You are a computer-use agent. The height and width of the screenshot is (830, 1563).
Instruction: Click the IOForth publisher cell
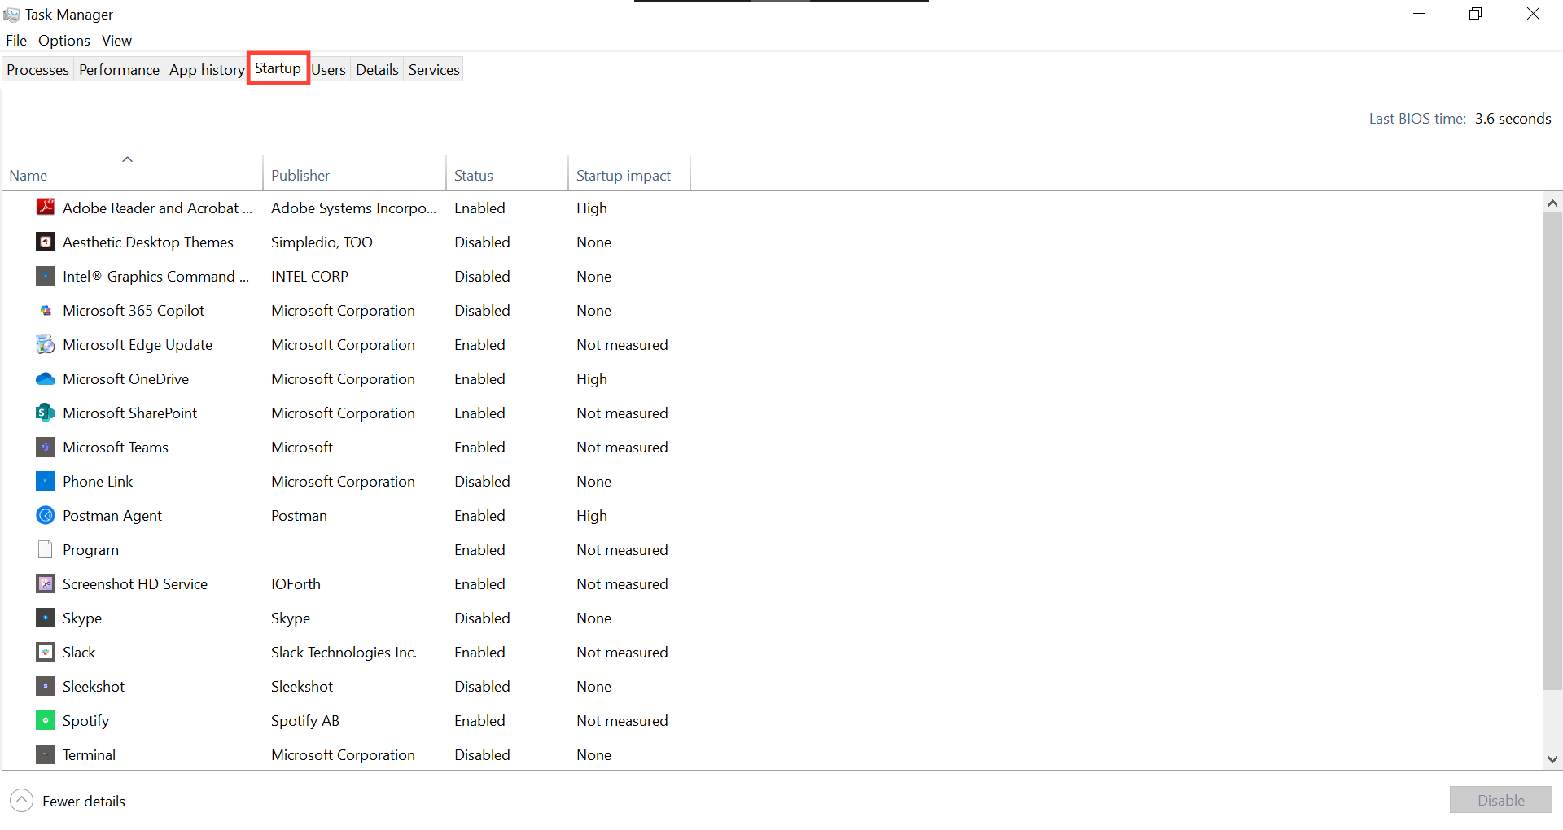pyautogui.click(x=296, y=584)
